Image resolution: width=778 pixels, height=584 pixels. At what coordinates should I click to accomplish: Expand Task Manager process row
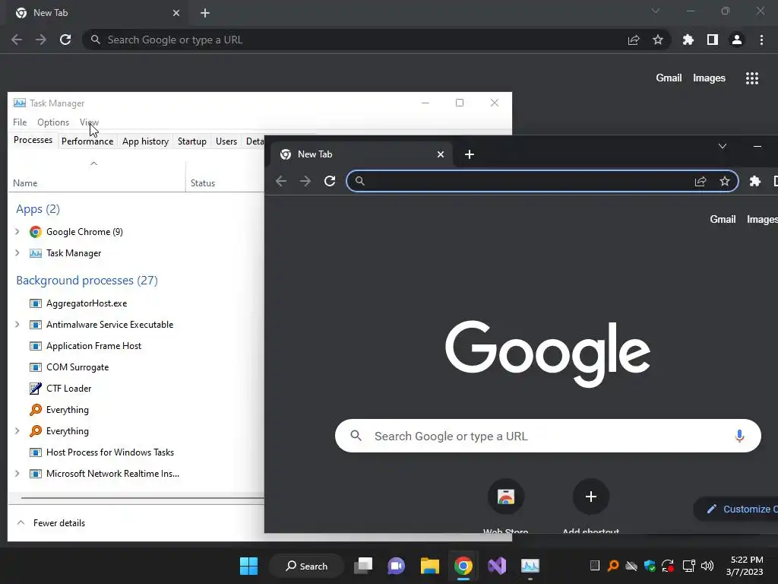(17, 252)
